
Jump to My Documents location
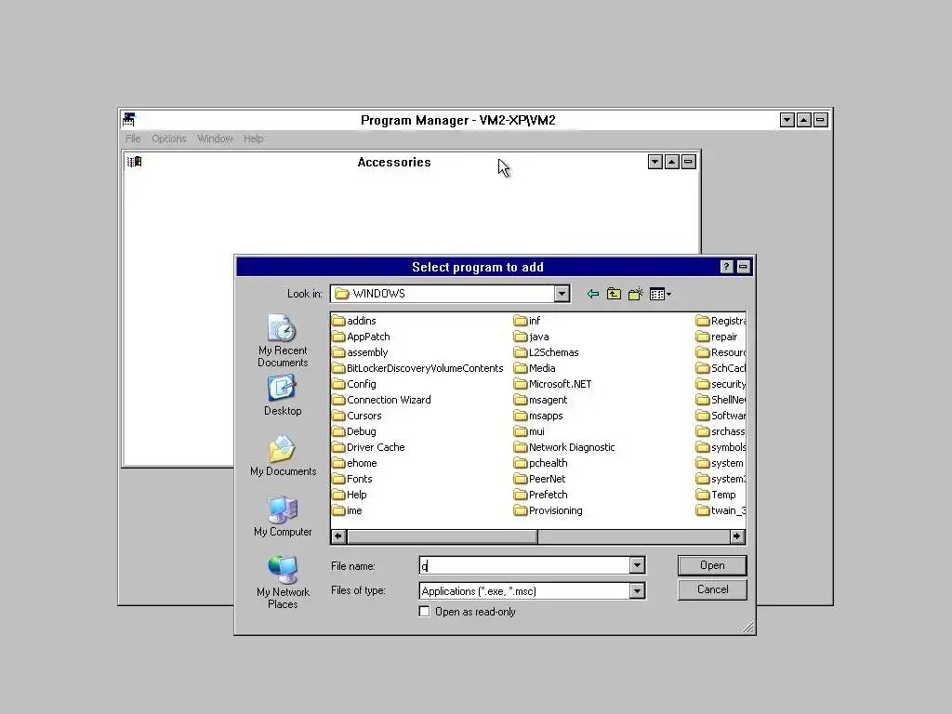pos(283,456)
